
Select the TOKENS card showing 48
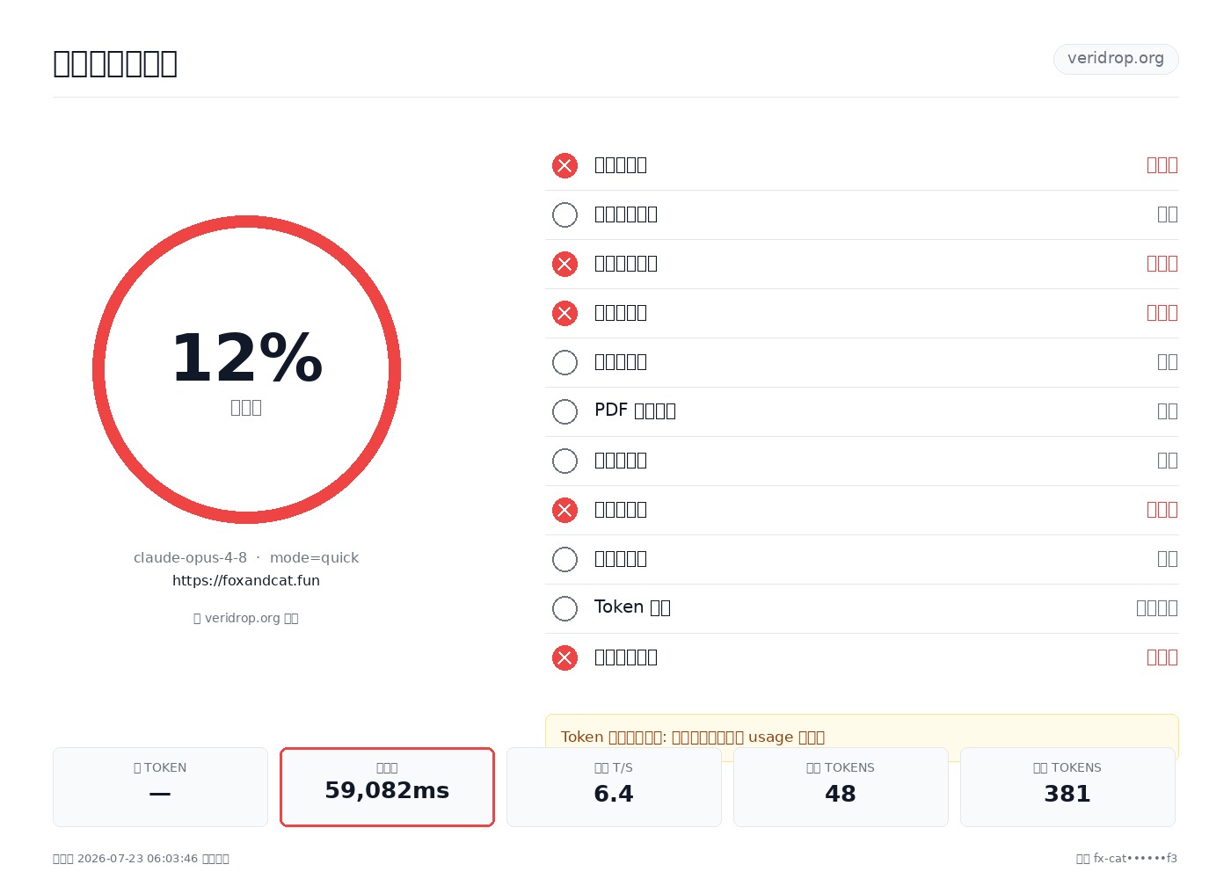click(x=841, y=787)
